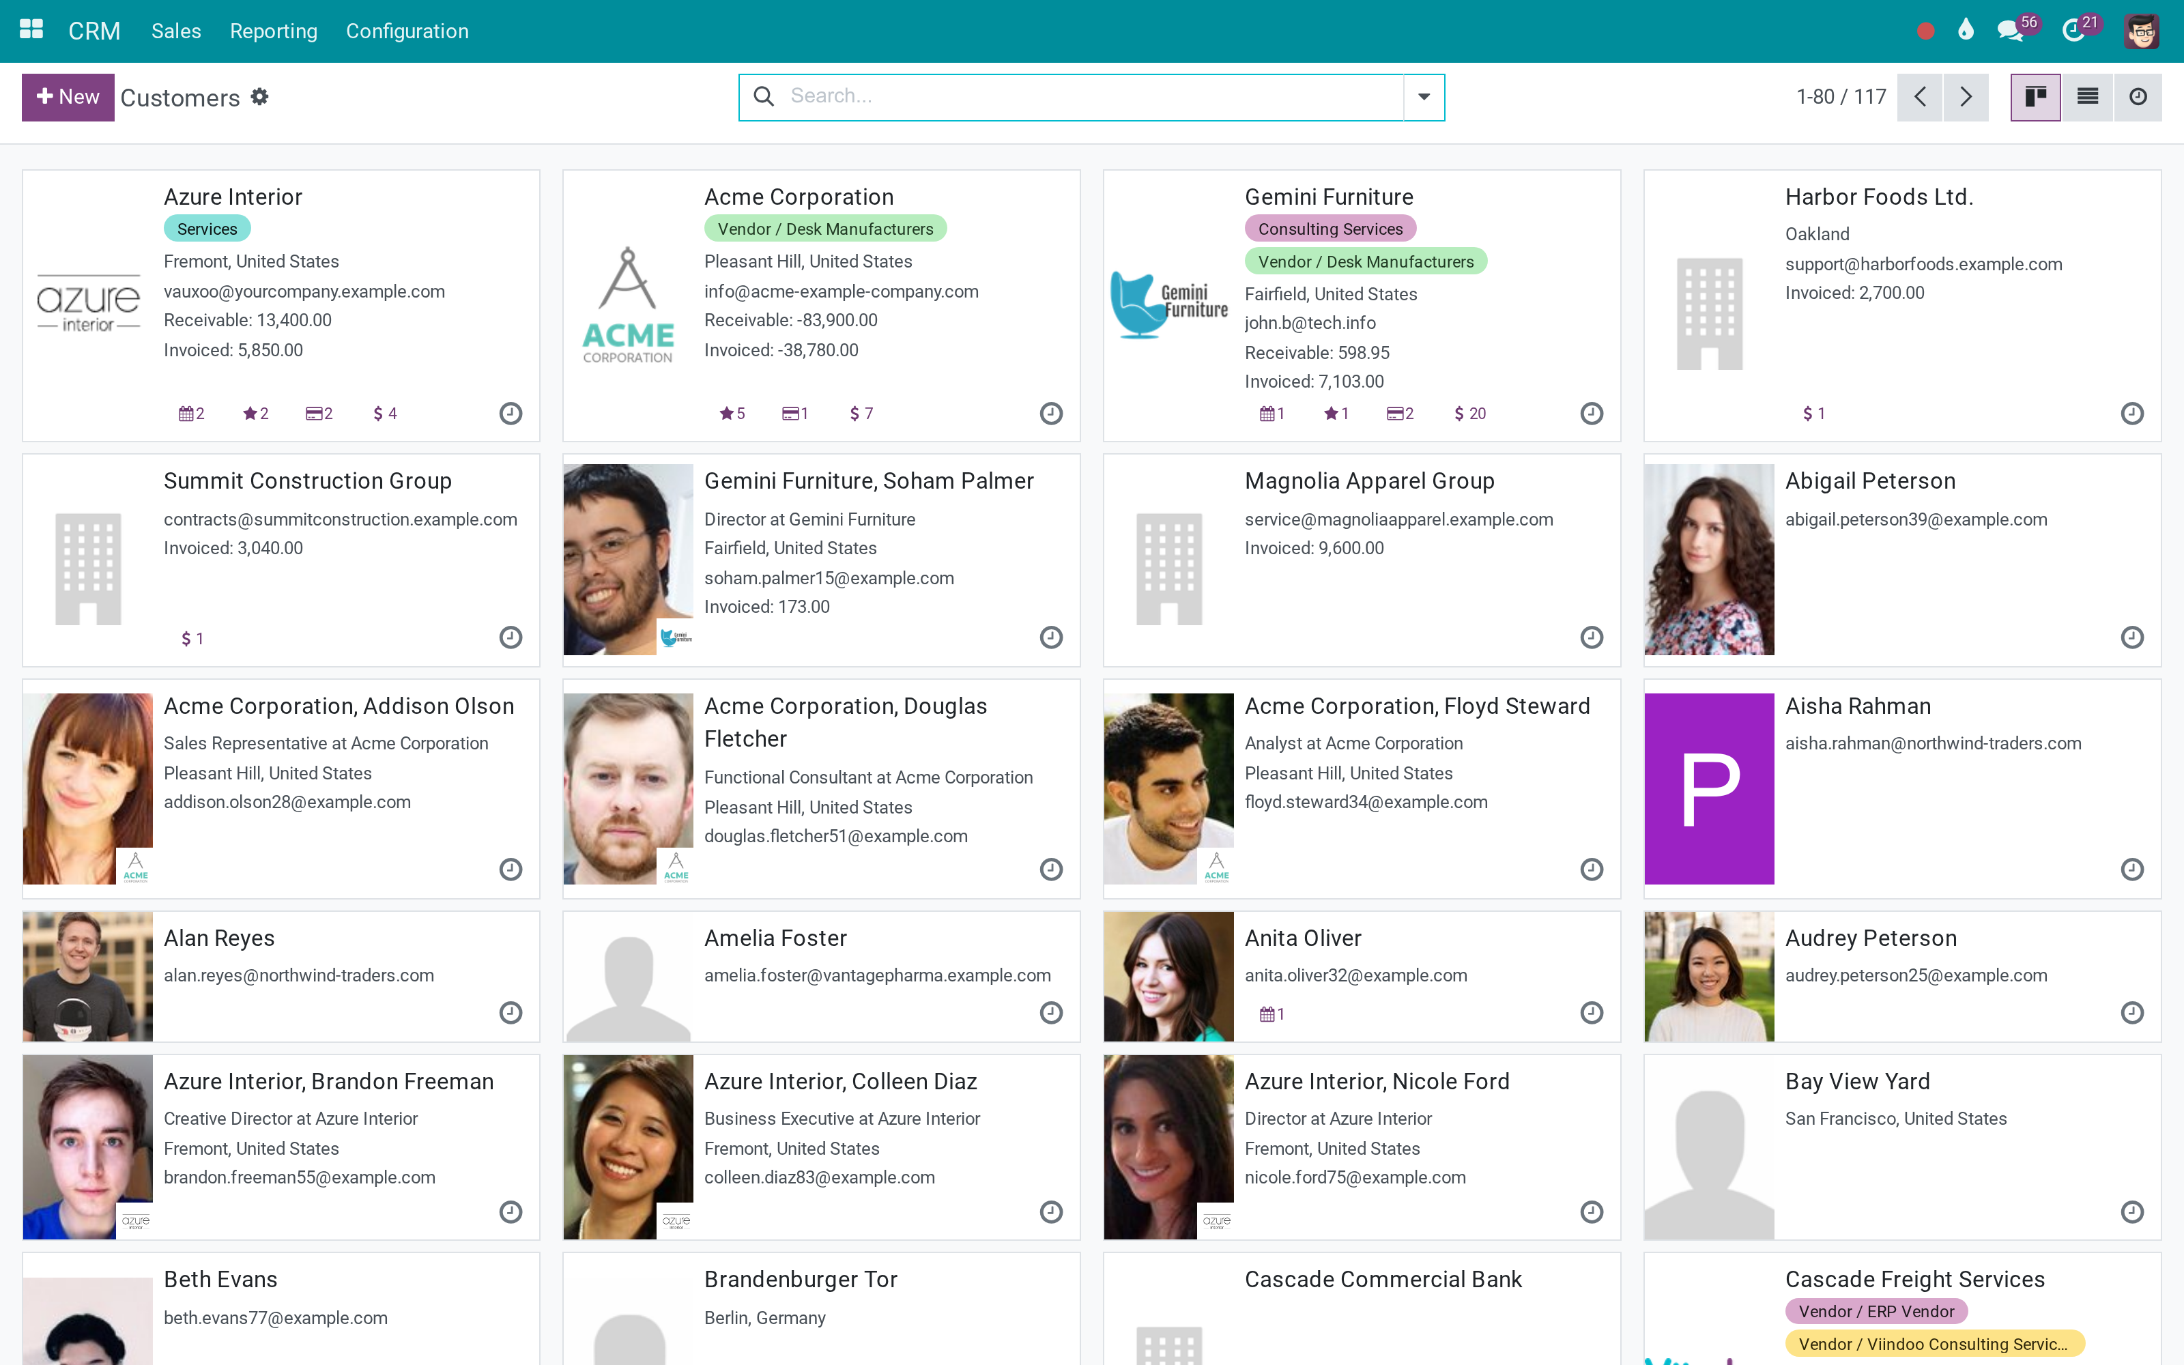Open Azure Interior dollar invoices count
This screenshot has height=1365, width=2184.
tap(386, 414)
